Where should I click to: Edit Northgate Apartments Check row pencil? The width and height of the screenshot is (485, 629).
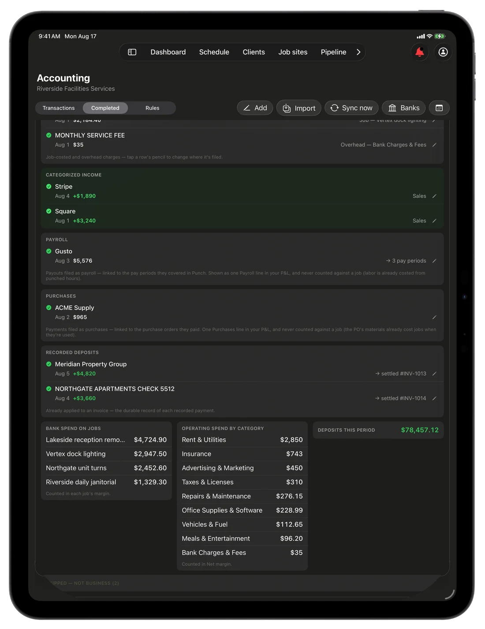434,398
